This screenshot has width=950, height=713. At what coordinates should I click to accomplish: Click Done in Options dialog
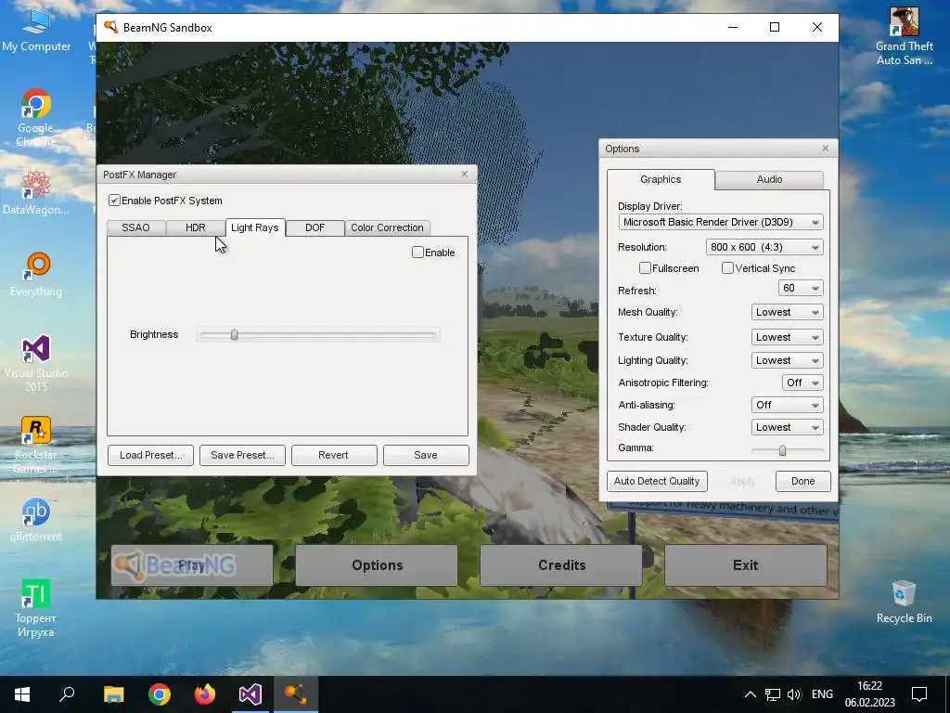pyautogui.click(x=802, y=481)
